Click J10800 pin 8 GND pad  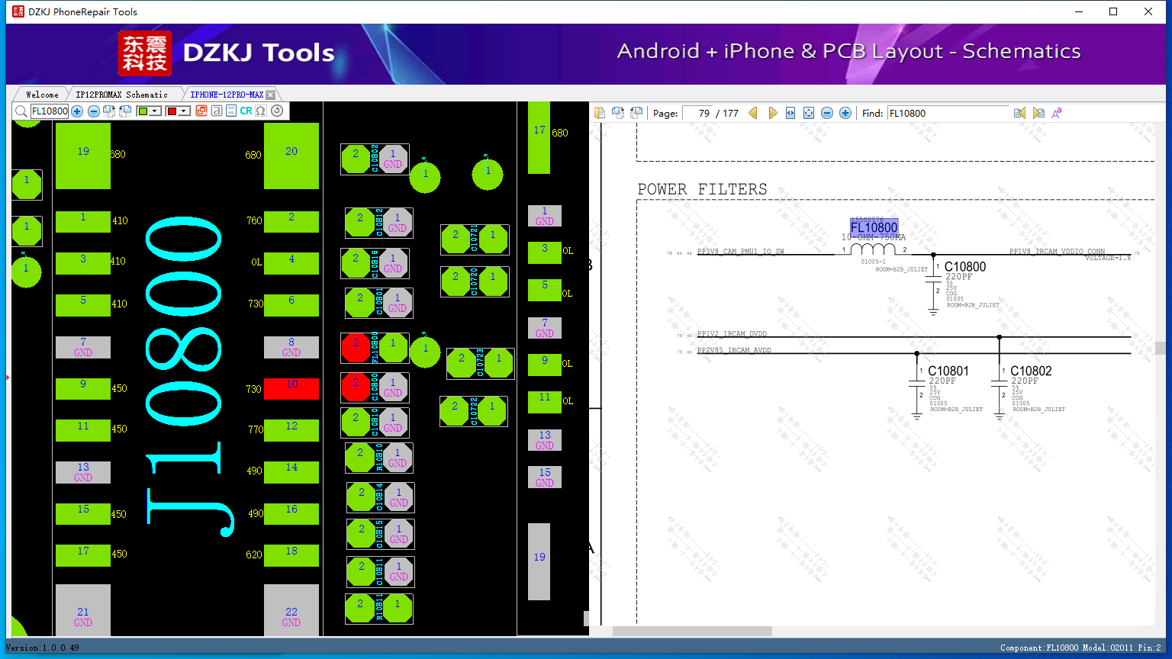(x=291, y=347)
